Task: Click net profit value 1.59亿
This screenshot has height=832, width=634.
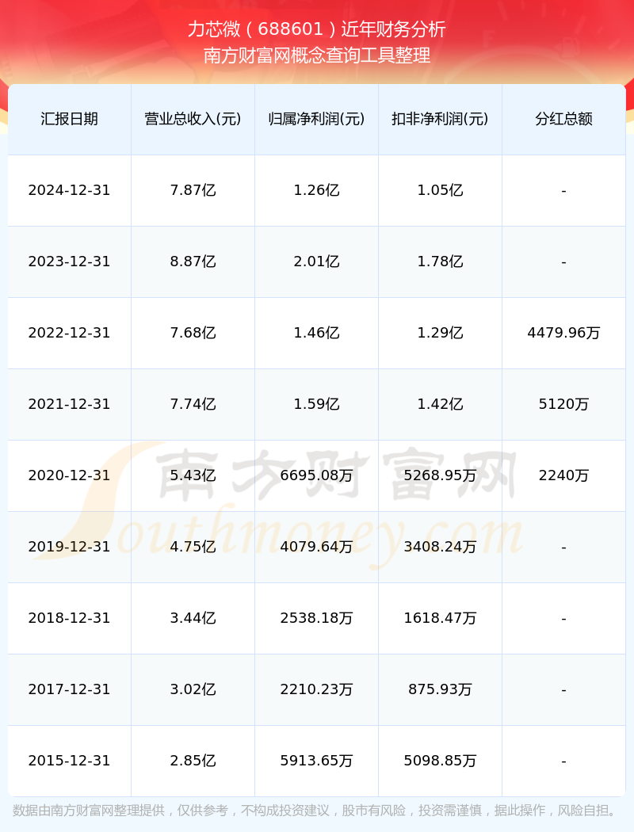Action: tap(317, 404)
